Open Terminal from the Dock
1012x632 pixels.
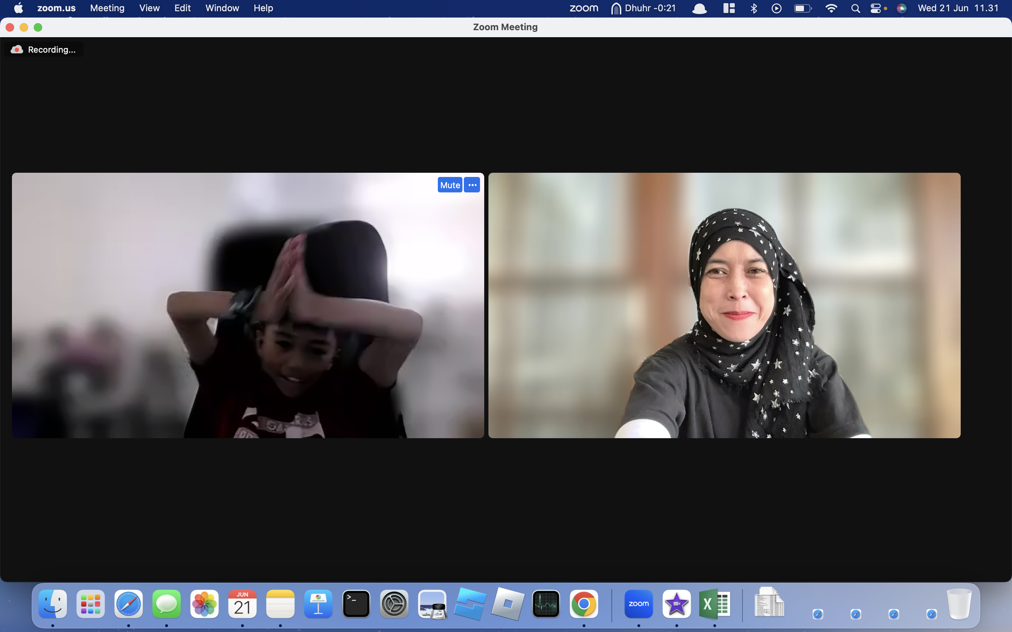coord(356,604)
